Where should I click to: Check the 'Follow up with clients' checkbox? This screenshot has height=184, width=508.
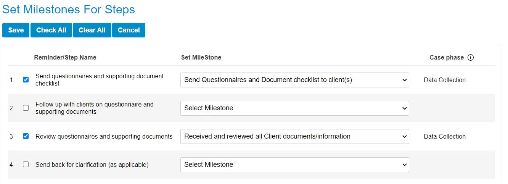click(26, 108)
